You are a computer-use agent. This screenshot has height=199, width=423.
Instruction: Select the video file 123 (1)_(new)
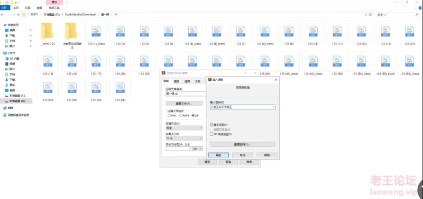(x=96, y=33)
